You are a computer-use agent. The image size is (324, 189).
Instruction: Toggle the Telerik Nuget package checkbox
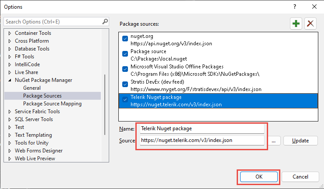[125, 100]
